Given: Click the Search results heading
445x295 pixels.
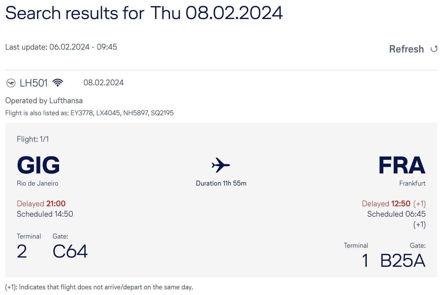Looking at the screenshot, I should tap(144, 13).
